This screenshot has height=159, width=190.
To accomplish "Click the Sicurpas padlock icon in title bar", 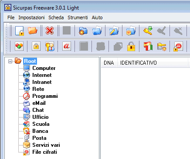I will pyautogui.click(x=8, y=7).
